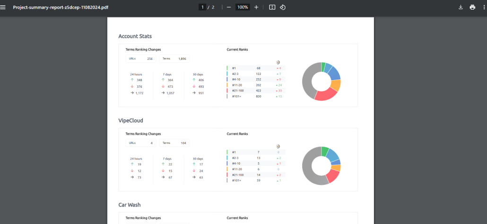Select the VipeCloud heading
The image size is (487, 224).
coord(131,121)
